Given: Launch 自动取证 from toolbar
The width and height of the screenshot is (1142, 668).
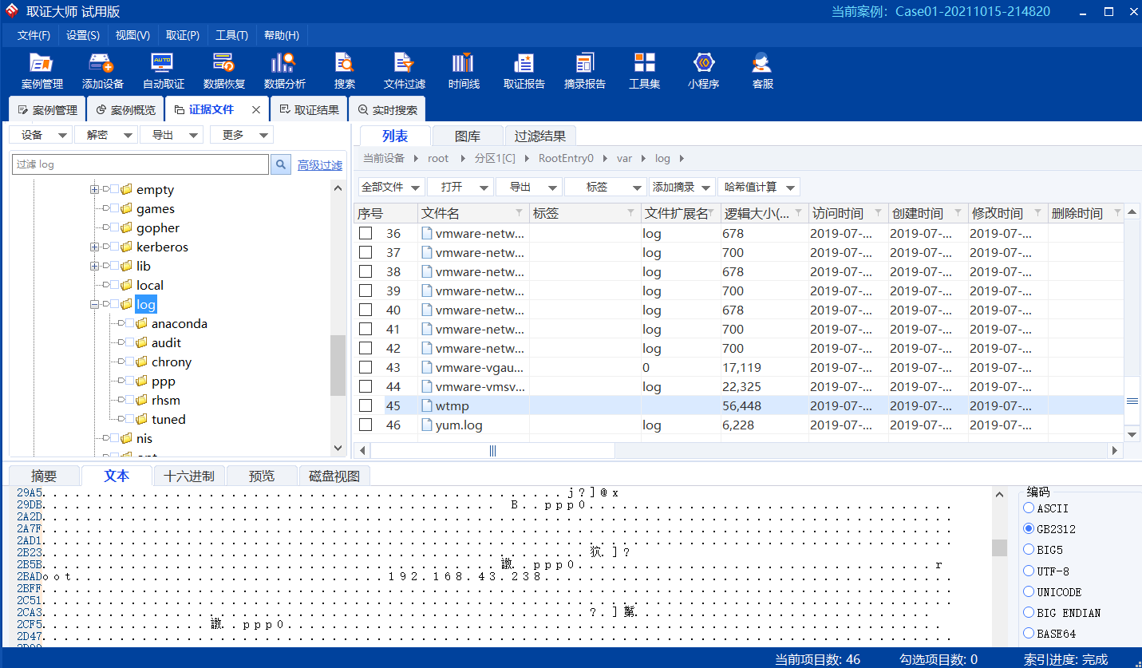Looking at the screenshot, I should click(x=163, y=71).
